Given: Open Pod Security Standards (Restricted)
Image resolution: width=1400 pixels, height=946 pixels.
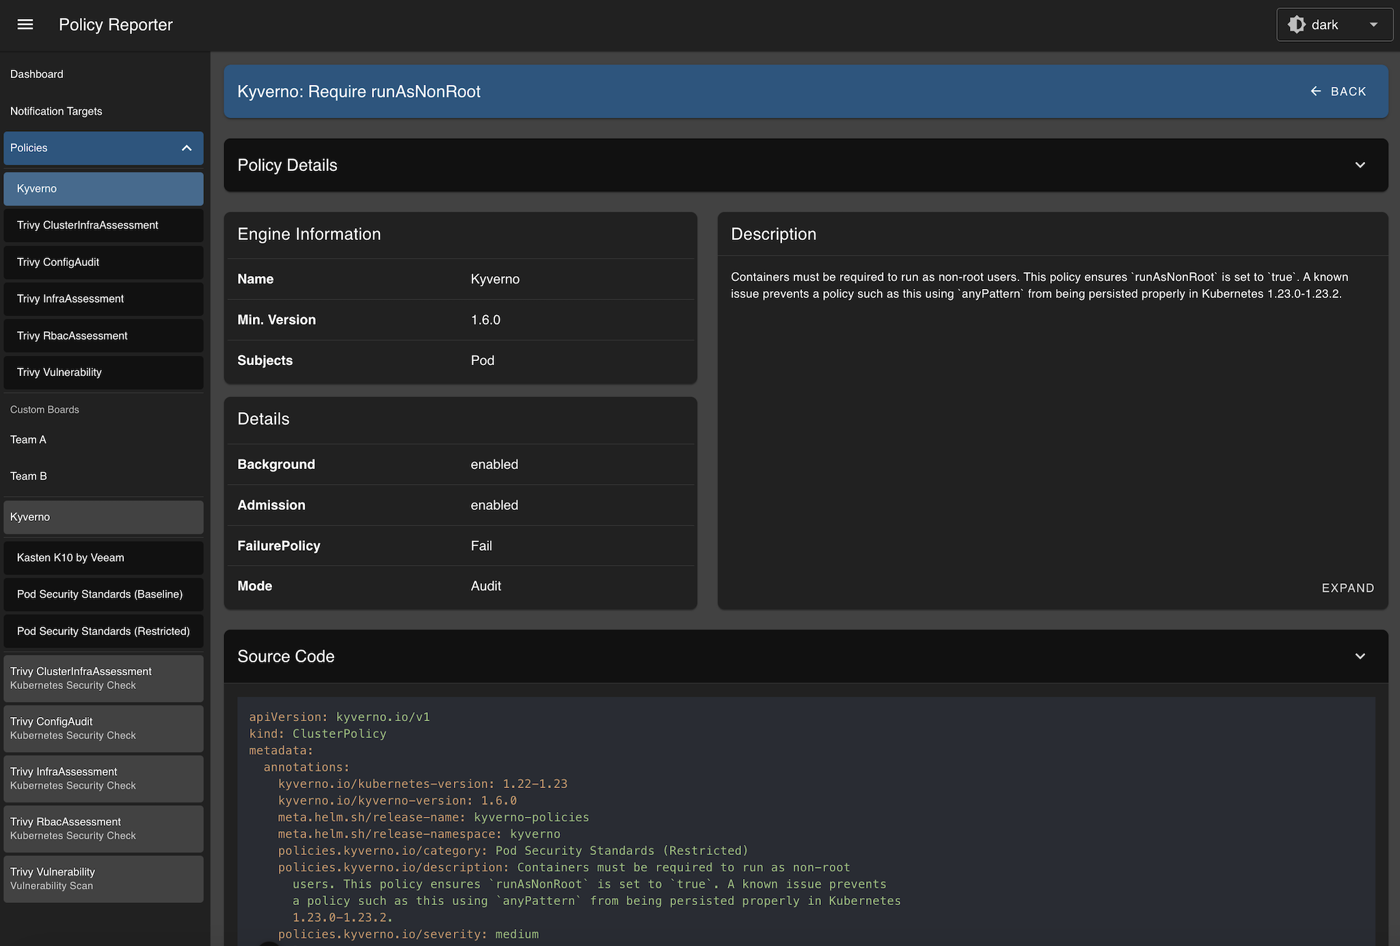Looking at the screenshot, I should (103, 631).
